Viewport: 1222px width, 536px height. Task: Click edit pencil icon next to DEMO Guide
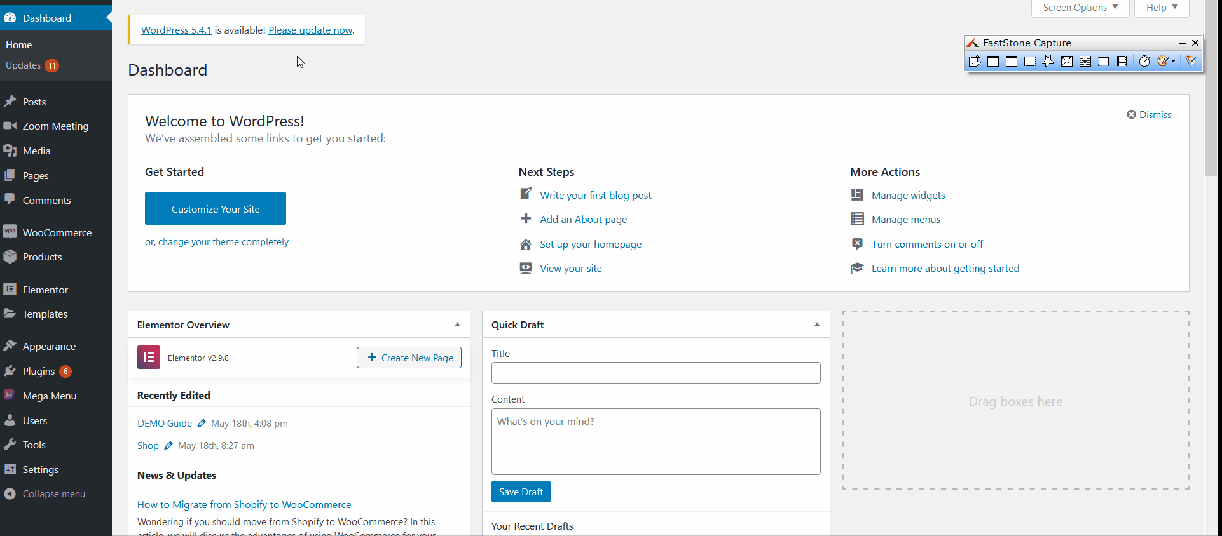202,424
